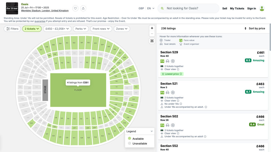Expand the price range dropdown
271x152 pixels.
click(x=57, y=29)
